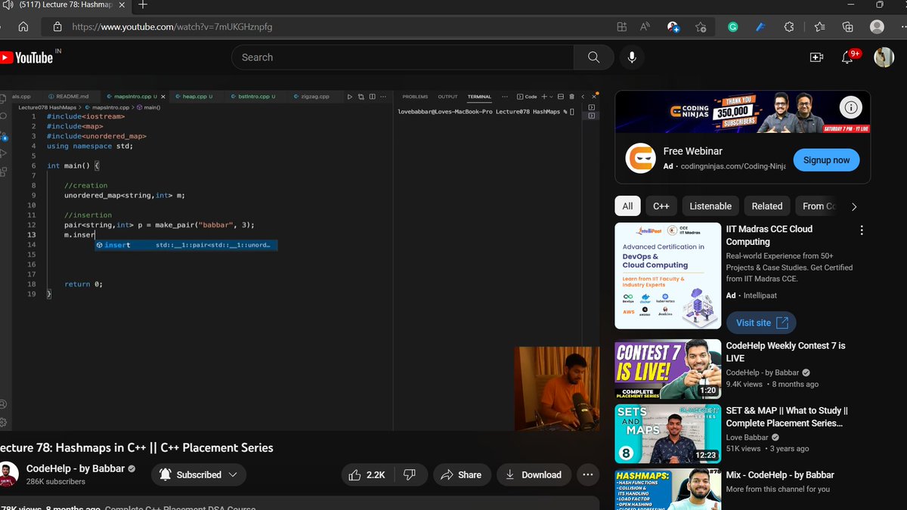Screen dimensions: 907x510
Task: Click the YouTube search field
Action: point(402,57)
